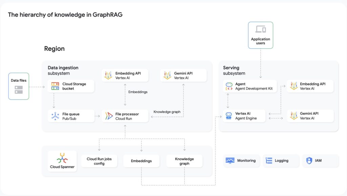Open the Monitoring icon
The width and height of the screenshot is (347, 196).
[230, 160]
